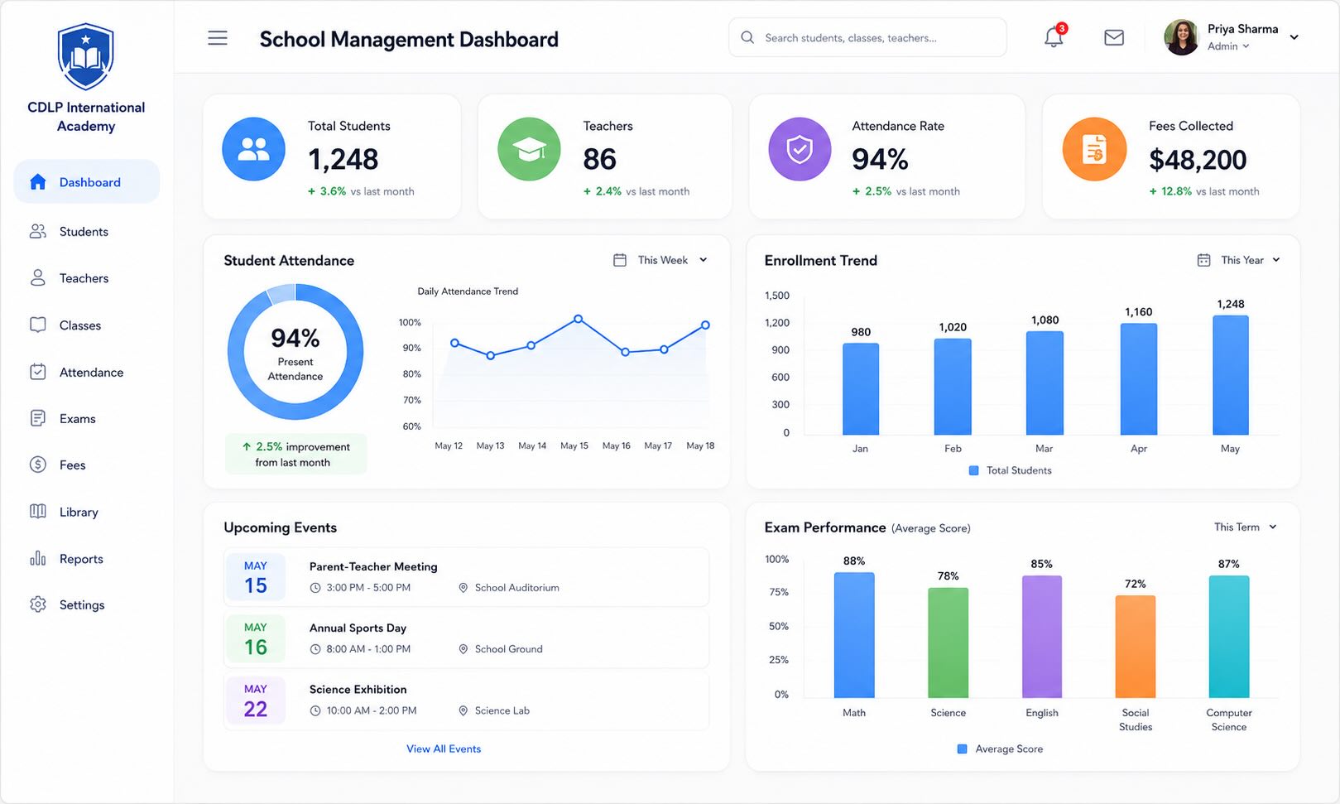Click the May enrollment bar labeled 1,248

coord(1231,374)
